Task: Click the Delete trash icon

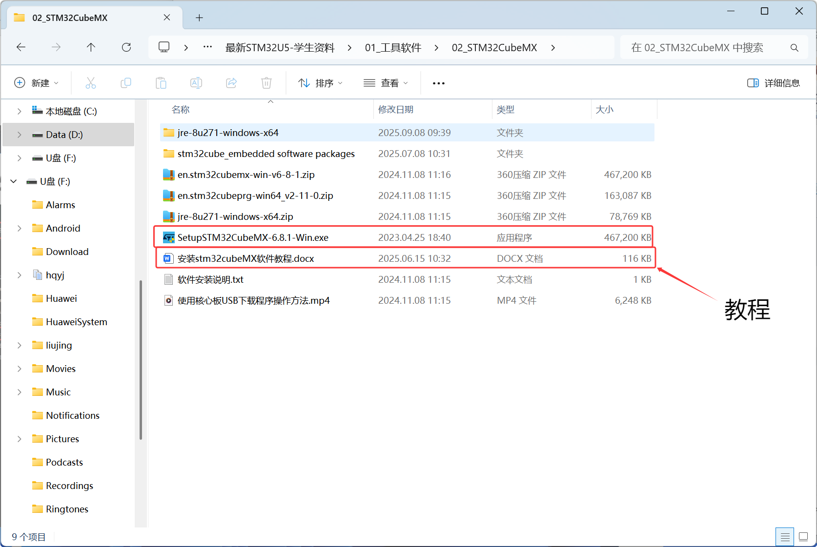Action: click(x=266, y=83)
